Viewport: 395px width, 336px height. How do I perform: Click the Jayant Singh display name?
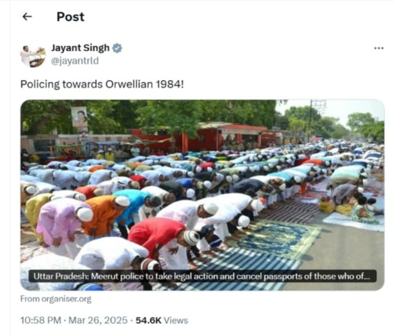81,48
